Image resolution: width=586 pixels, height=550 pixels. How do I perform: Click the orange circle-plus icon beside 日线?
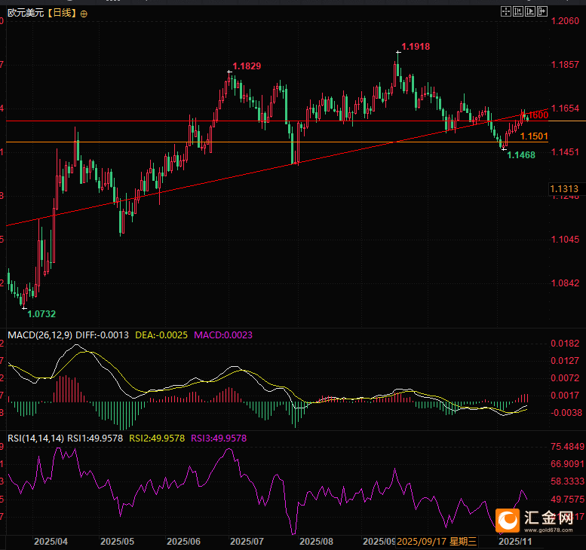[83, 14]
